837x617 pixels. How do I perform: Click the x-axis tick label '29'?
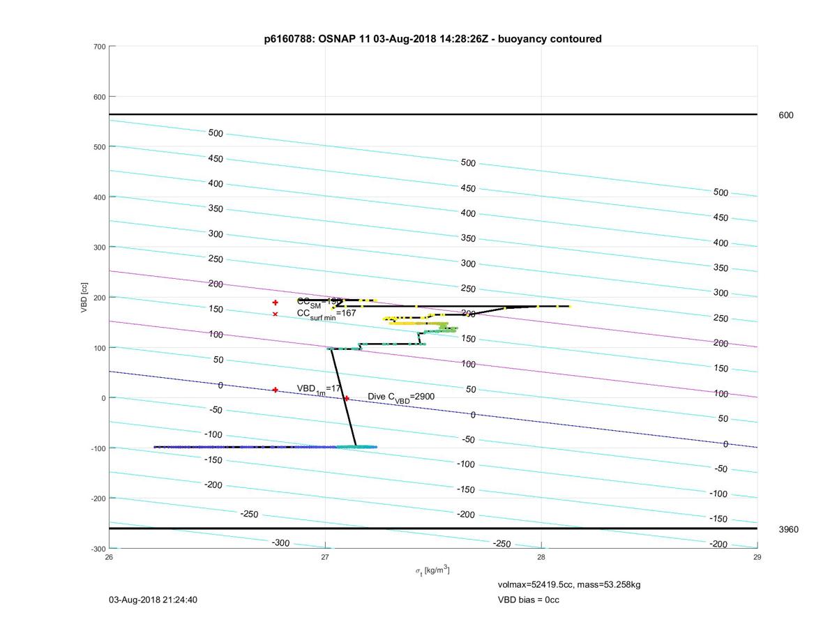point(757,557)
